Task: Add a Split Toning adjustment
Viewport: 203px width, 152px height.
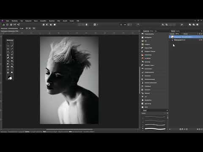Action: (x=148, y=104)
